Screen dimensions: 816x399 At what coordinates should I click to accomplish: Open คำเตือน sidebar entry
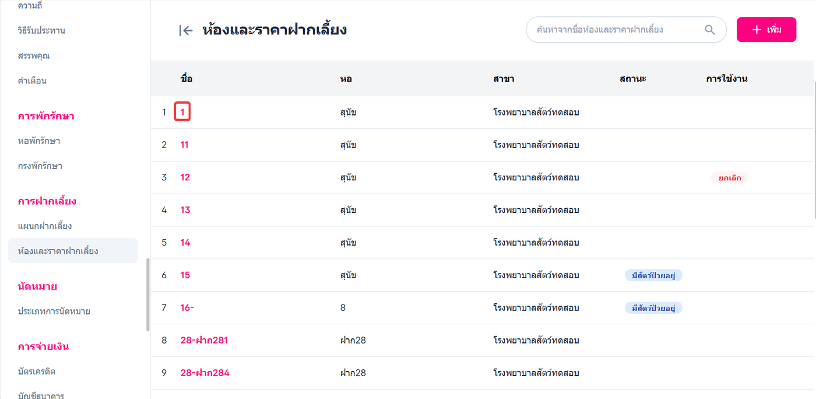coord(32,81)
